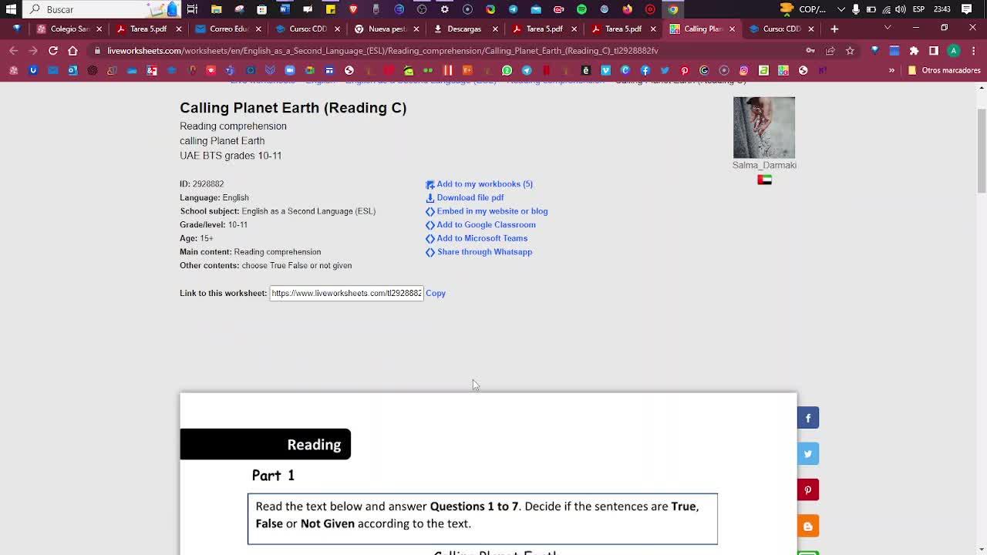Click the author's profile picture thumbnail

(x=764, y=127)
